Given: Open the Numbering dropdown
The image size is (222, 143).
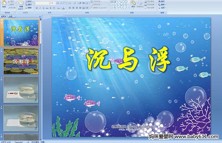Looking at the screenshot, I should point(75,3).
